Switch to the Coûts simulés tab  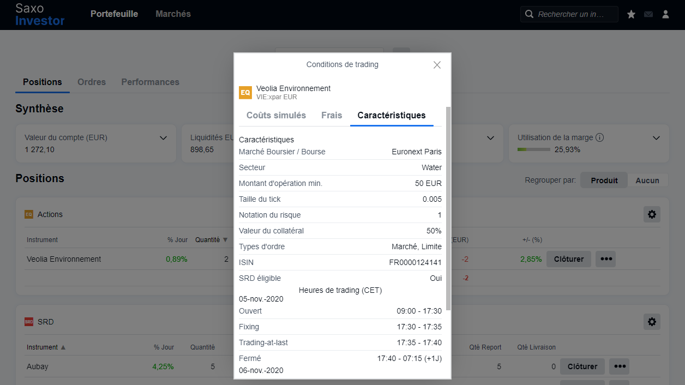(276, 115)
